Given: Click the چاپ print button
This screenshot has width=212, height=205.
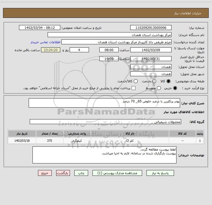Looking at the screenshot, I should pyautogui.click(x=81, y=173).
